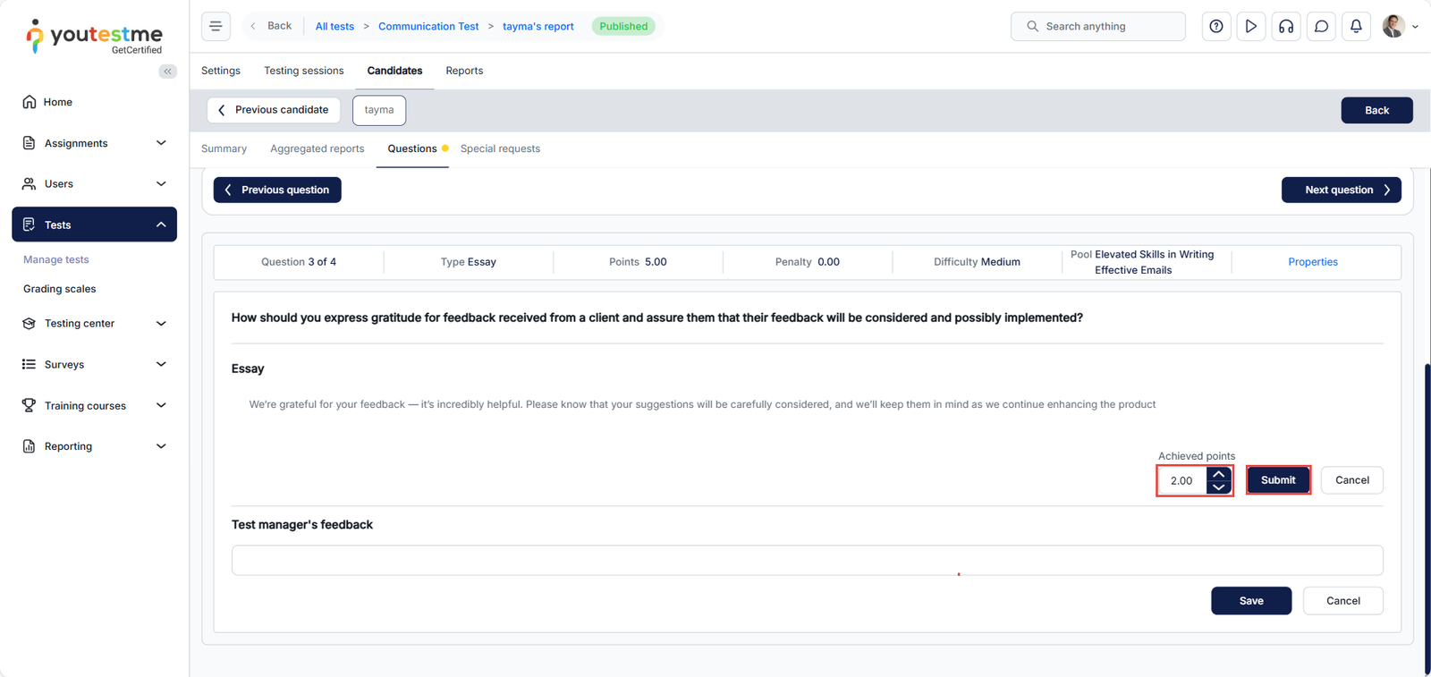The width and height of the screenshot is (1431, 677).
Task: Open the chat messages icon
Action: point(1321,27)
